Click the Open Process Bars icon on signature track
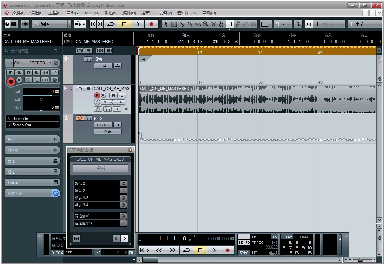Image resolution: width=384 pixels, height=264 pixels. [x=118, y=66]
